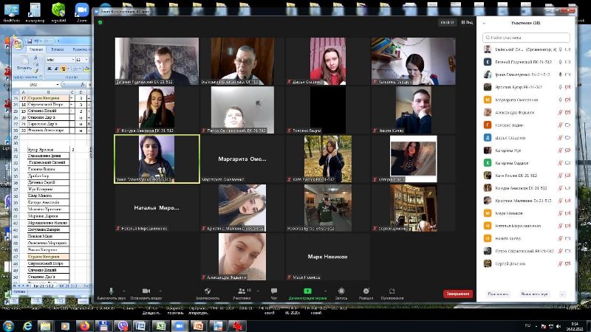The height and width of the screenshot is (332, 591).
Task: Open the Security shield icon
Action: [x=208, y=291]
